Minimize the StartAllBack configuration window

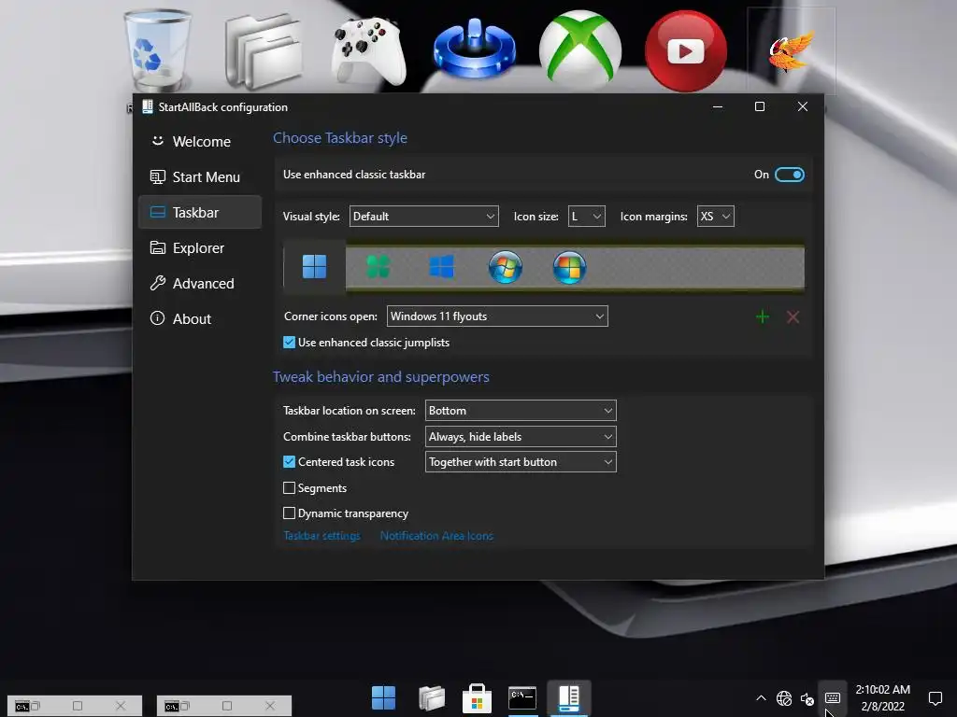pyautogui.click(x=718, y=106)
